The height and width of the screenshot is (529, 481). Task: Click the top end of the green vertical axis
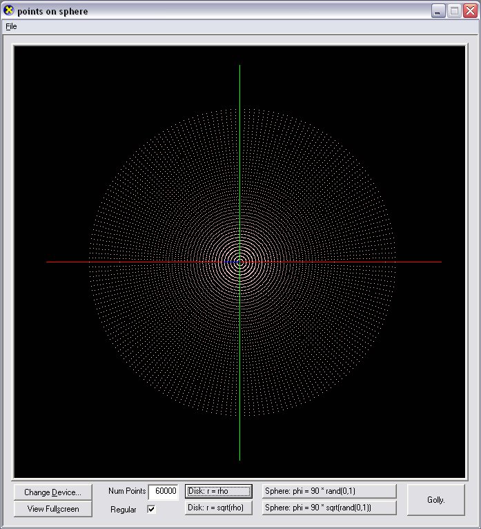tap(239, 67)
